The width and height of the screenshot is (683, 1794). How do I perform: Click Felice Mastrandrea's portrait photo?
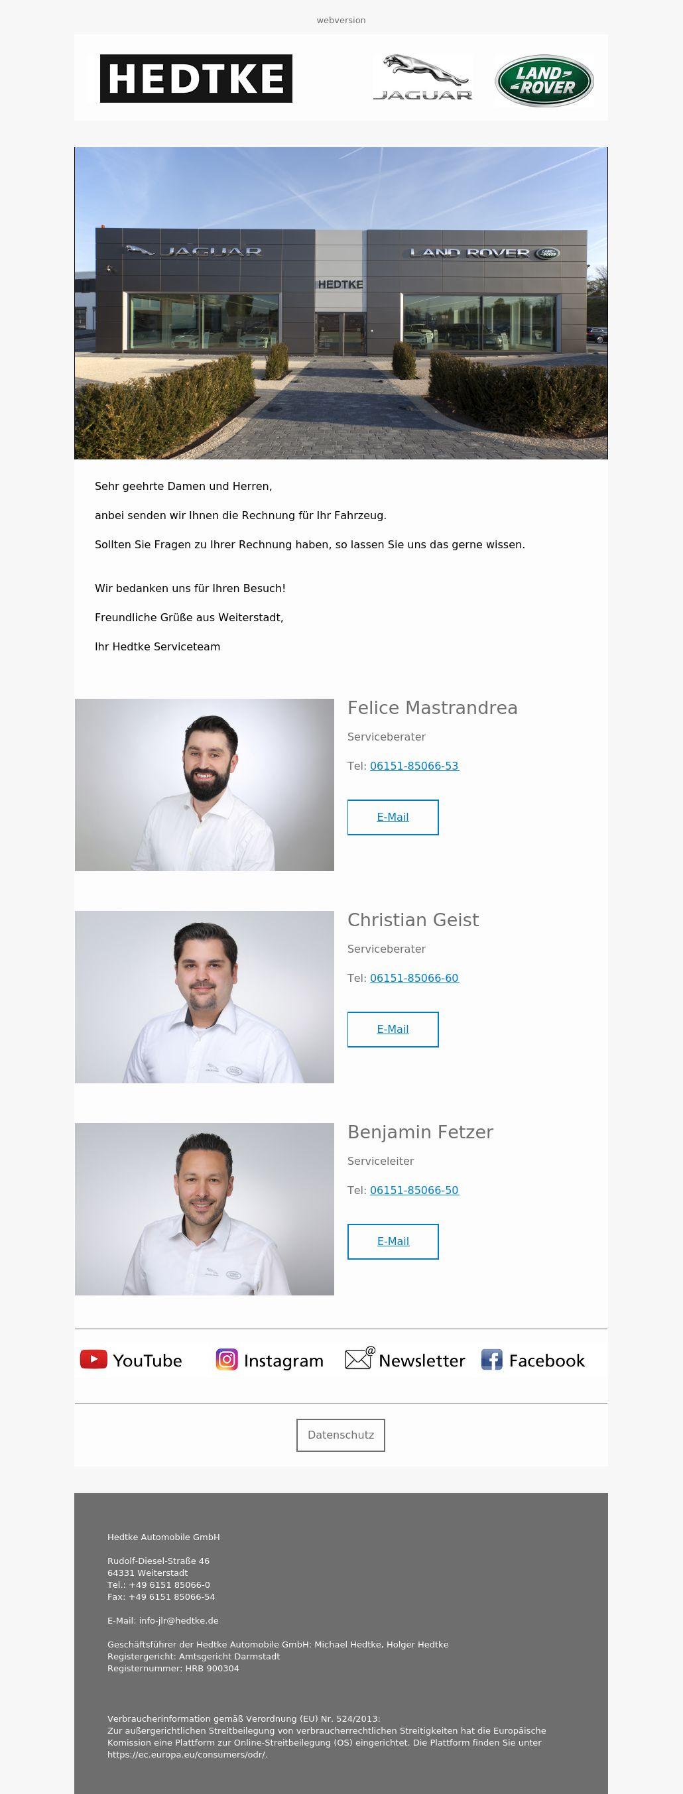[x=205, y=785]
